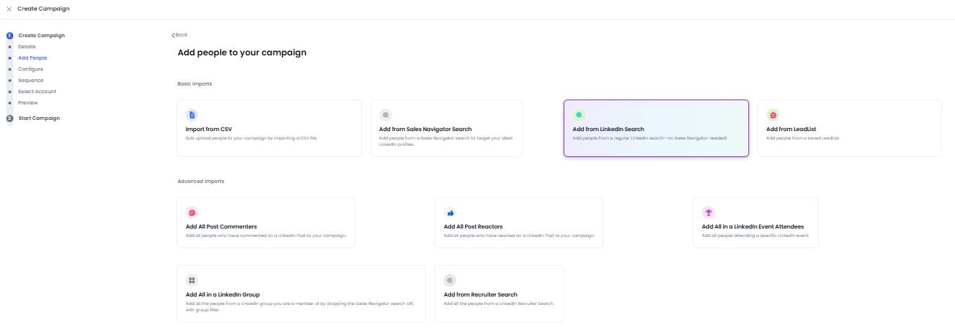Screen dimensions: 955x333
Task: Choose Add from LinkedIn Search
Action: (x=656, y=128)
